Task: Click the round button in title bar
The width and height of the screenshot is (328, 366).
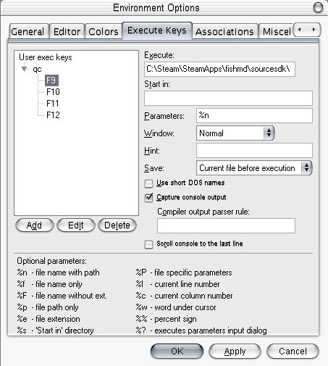Action: [318, 7]
